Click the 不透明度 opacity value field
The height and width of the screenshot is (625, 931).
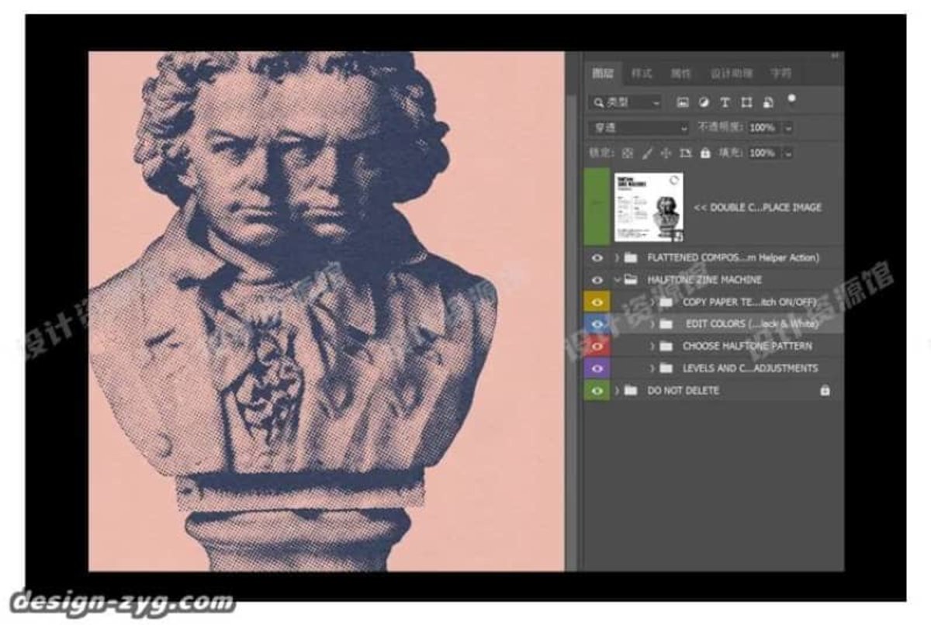point(763,127)
